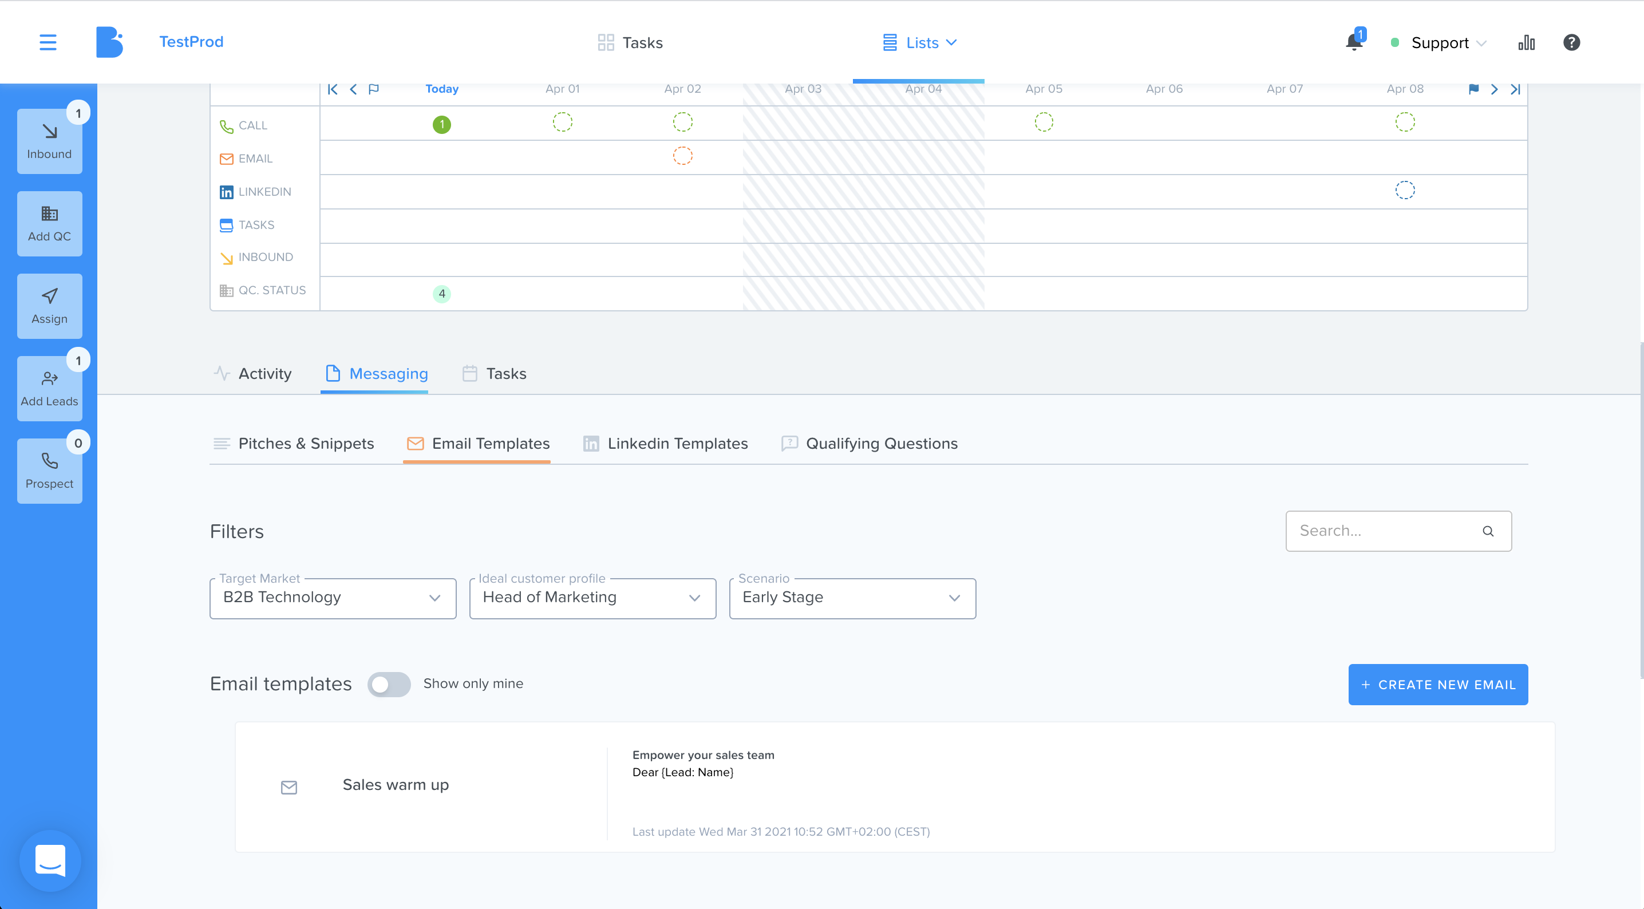Click the Bloobirds B logo
1644x909 pixels.
point(109,42)
